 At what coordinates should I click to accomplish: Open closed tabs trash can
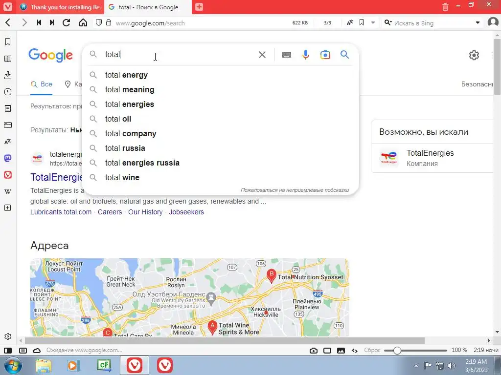445,6
